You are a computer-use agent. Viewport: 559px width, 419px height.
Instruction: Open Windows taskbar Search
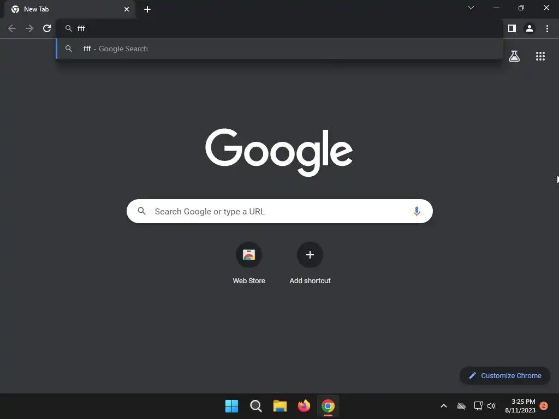tap(255, 406)
